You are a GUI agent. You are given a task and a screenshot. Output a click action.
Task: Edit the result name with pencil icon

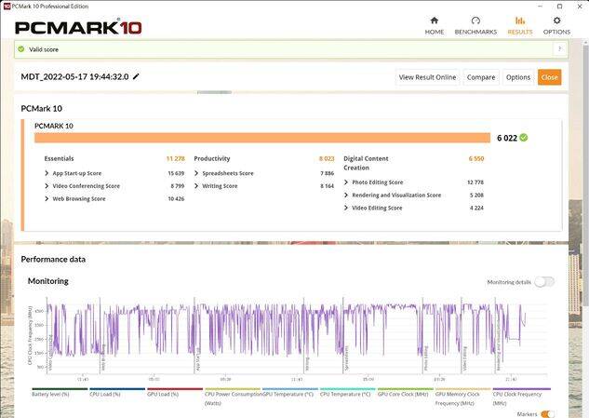point(136,76)
